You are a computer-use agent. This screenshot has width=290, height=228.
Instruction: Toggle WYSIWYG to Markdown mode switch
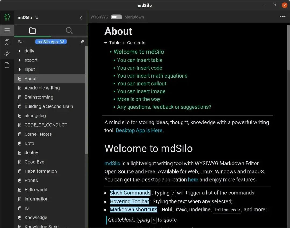click(116, 17)
